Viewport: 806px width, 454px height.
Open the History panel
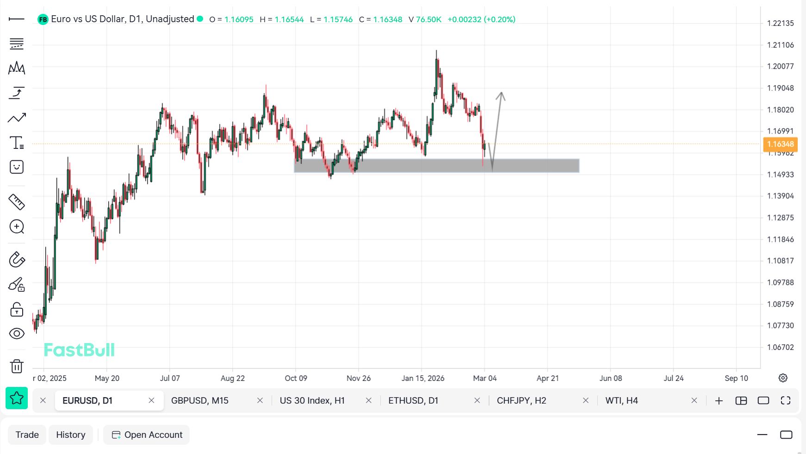click(x=71, y=435)
